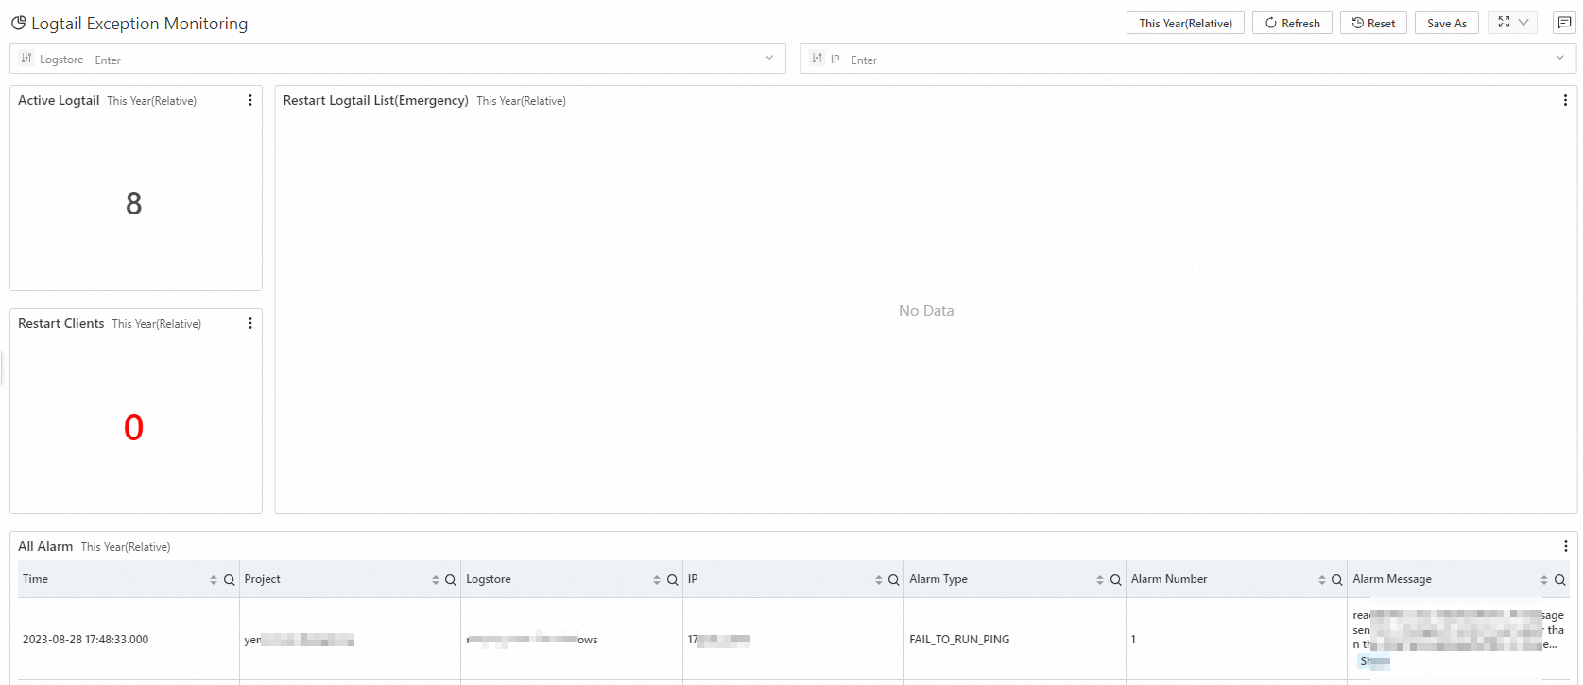Click the IP filter sliders icon

pyautogui.click(x=817, y=59)
